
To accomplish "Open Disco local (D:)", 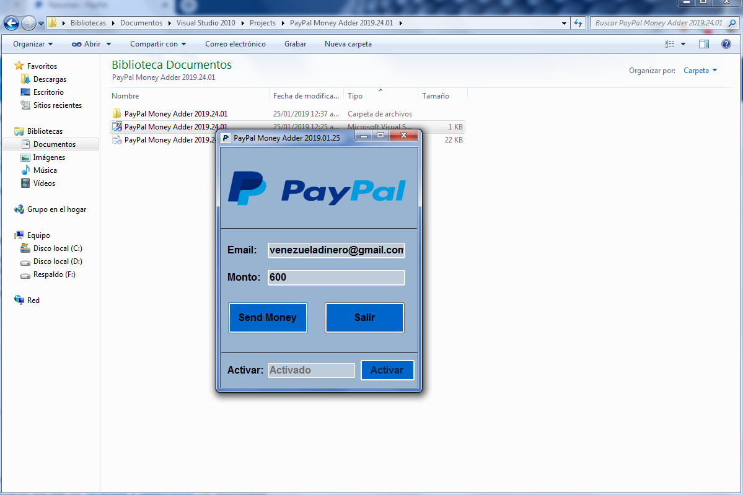I will click(x=58, y=261).
